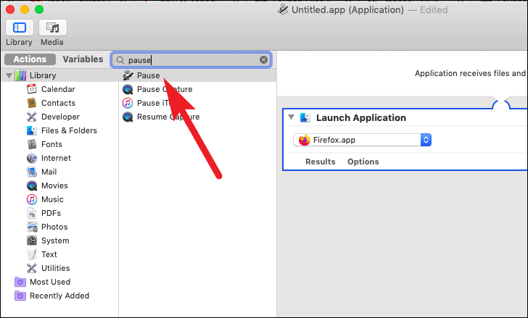528x318 pixels.
Task: Select the Calendar category icon
Action: tap(32, 89)
